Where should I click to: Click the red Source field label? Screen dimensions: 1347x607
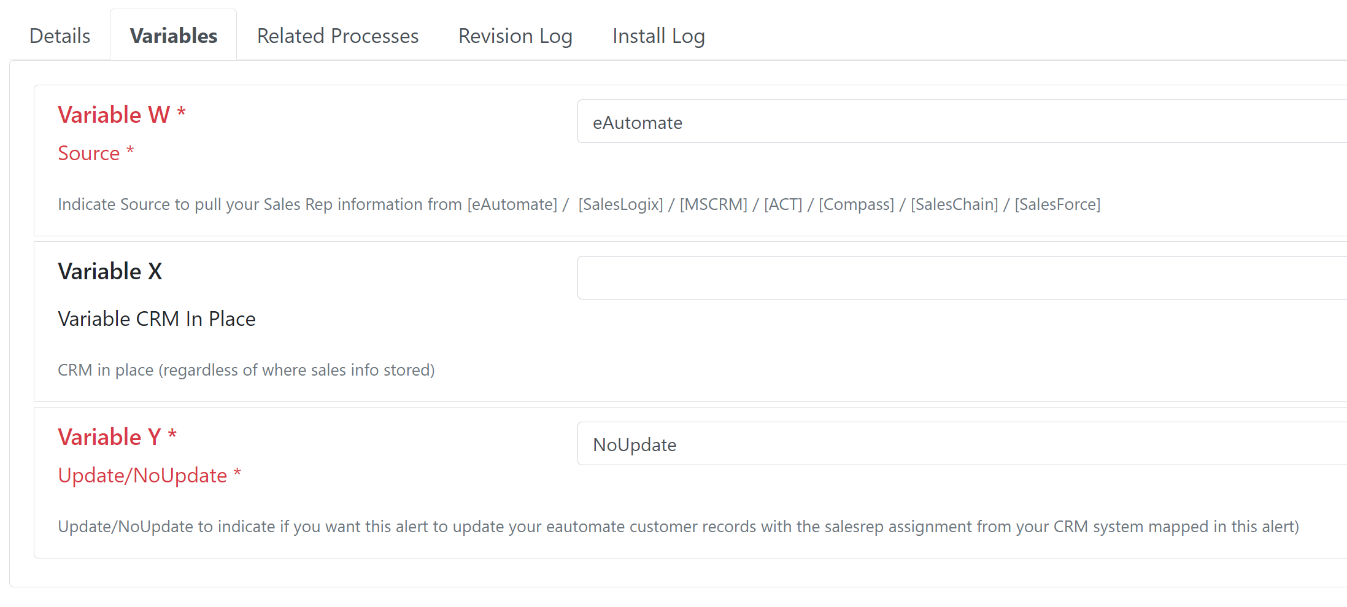pos(89,153)
